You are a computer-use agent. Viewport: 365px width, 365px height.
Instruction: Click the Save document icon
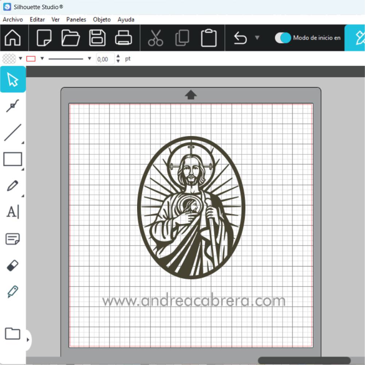tap(97, 38)
